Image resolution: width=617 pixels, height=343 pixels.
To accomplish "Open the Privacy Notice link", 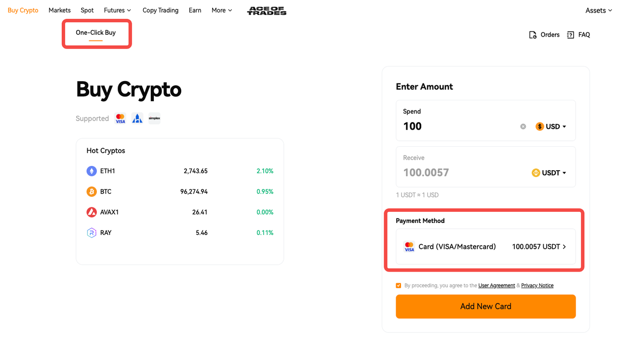I will tap(537, 286).
